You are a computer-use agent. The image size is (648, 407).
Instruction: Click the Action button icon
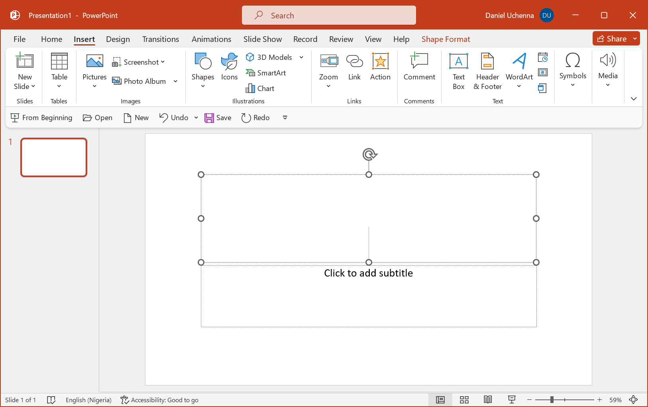tap(380, 61)
